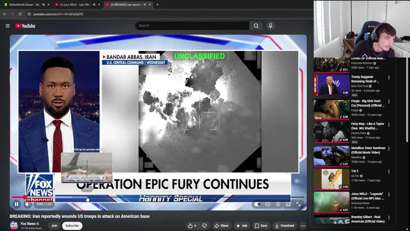Open options menu for Juice WRLD Legends

click(x=389, y=194)
